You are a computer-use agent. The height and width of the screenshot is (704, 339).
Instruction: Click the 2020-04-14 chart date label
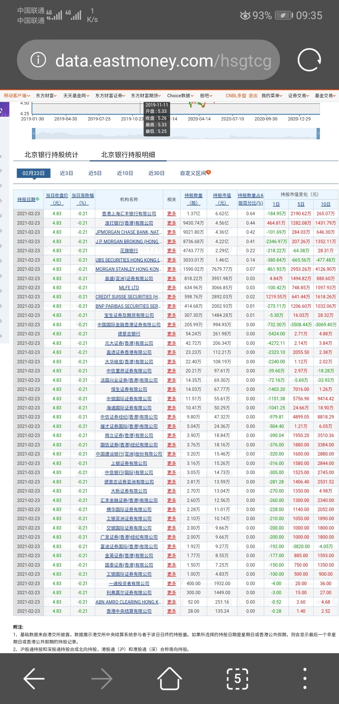point(199,119)
